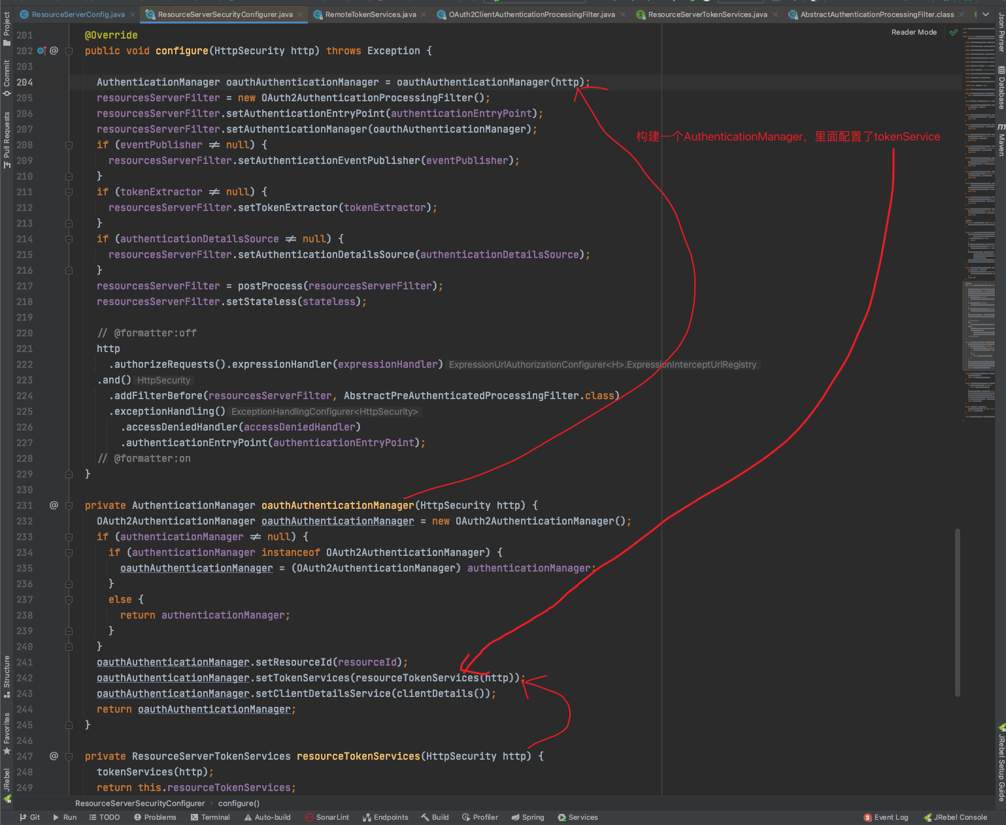Click the editor's vertical scrollbar thumb
1006x825 pixels.
(958, 613)
